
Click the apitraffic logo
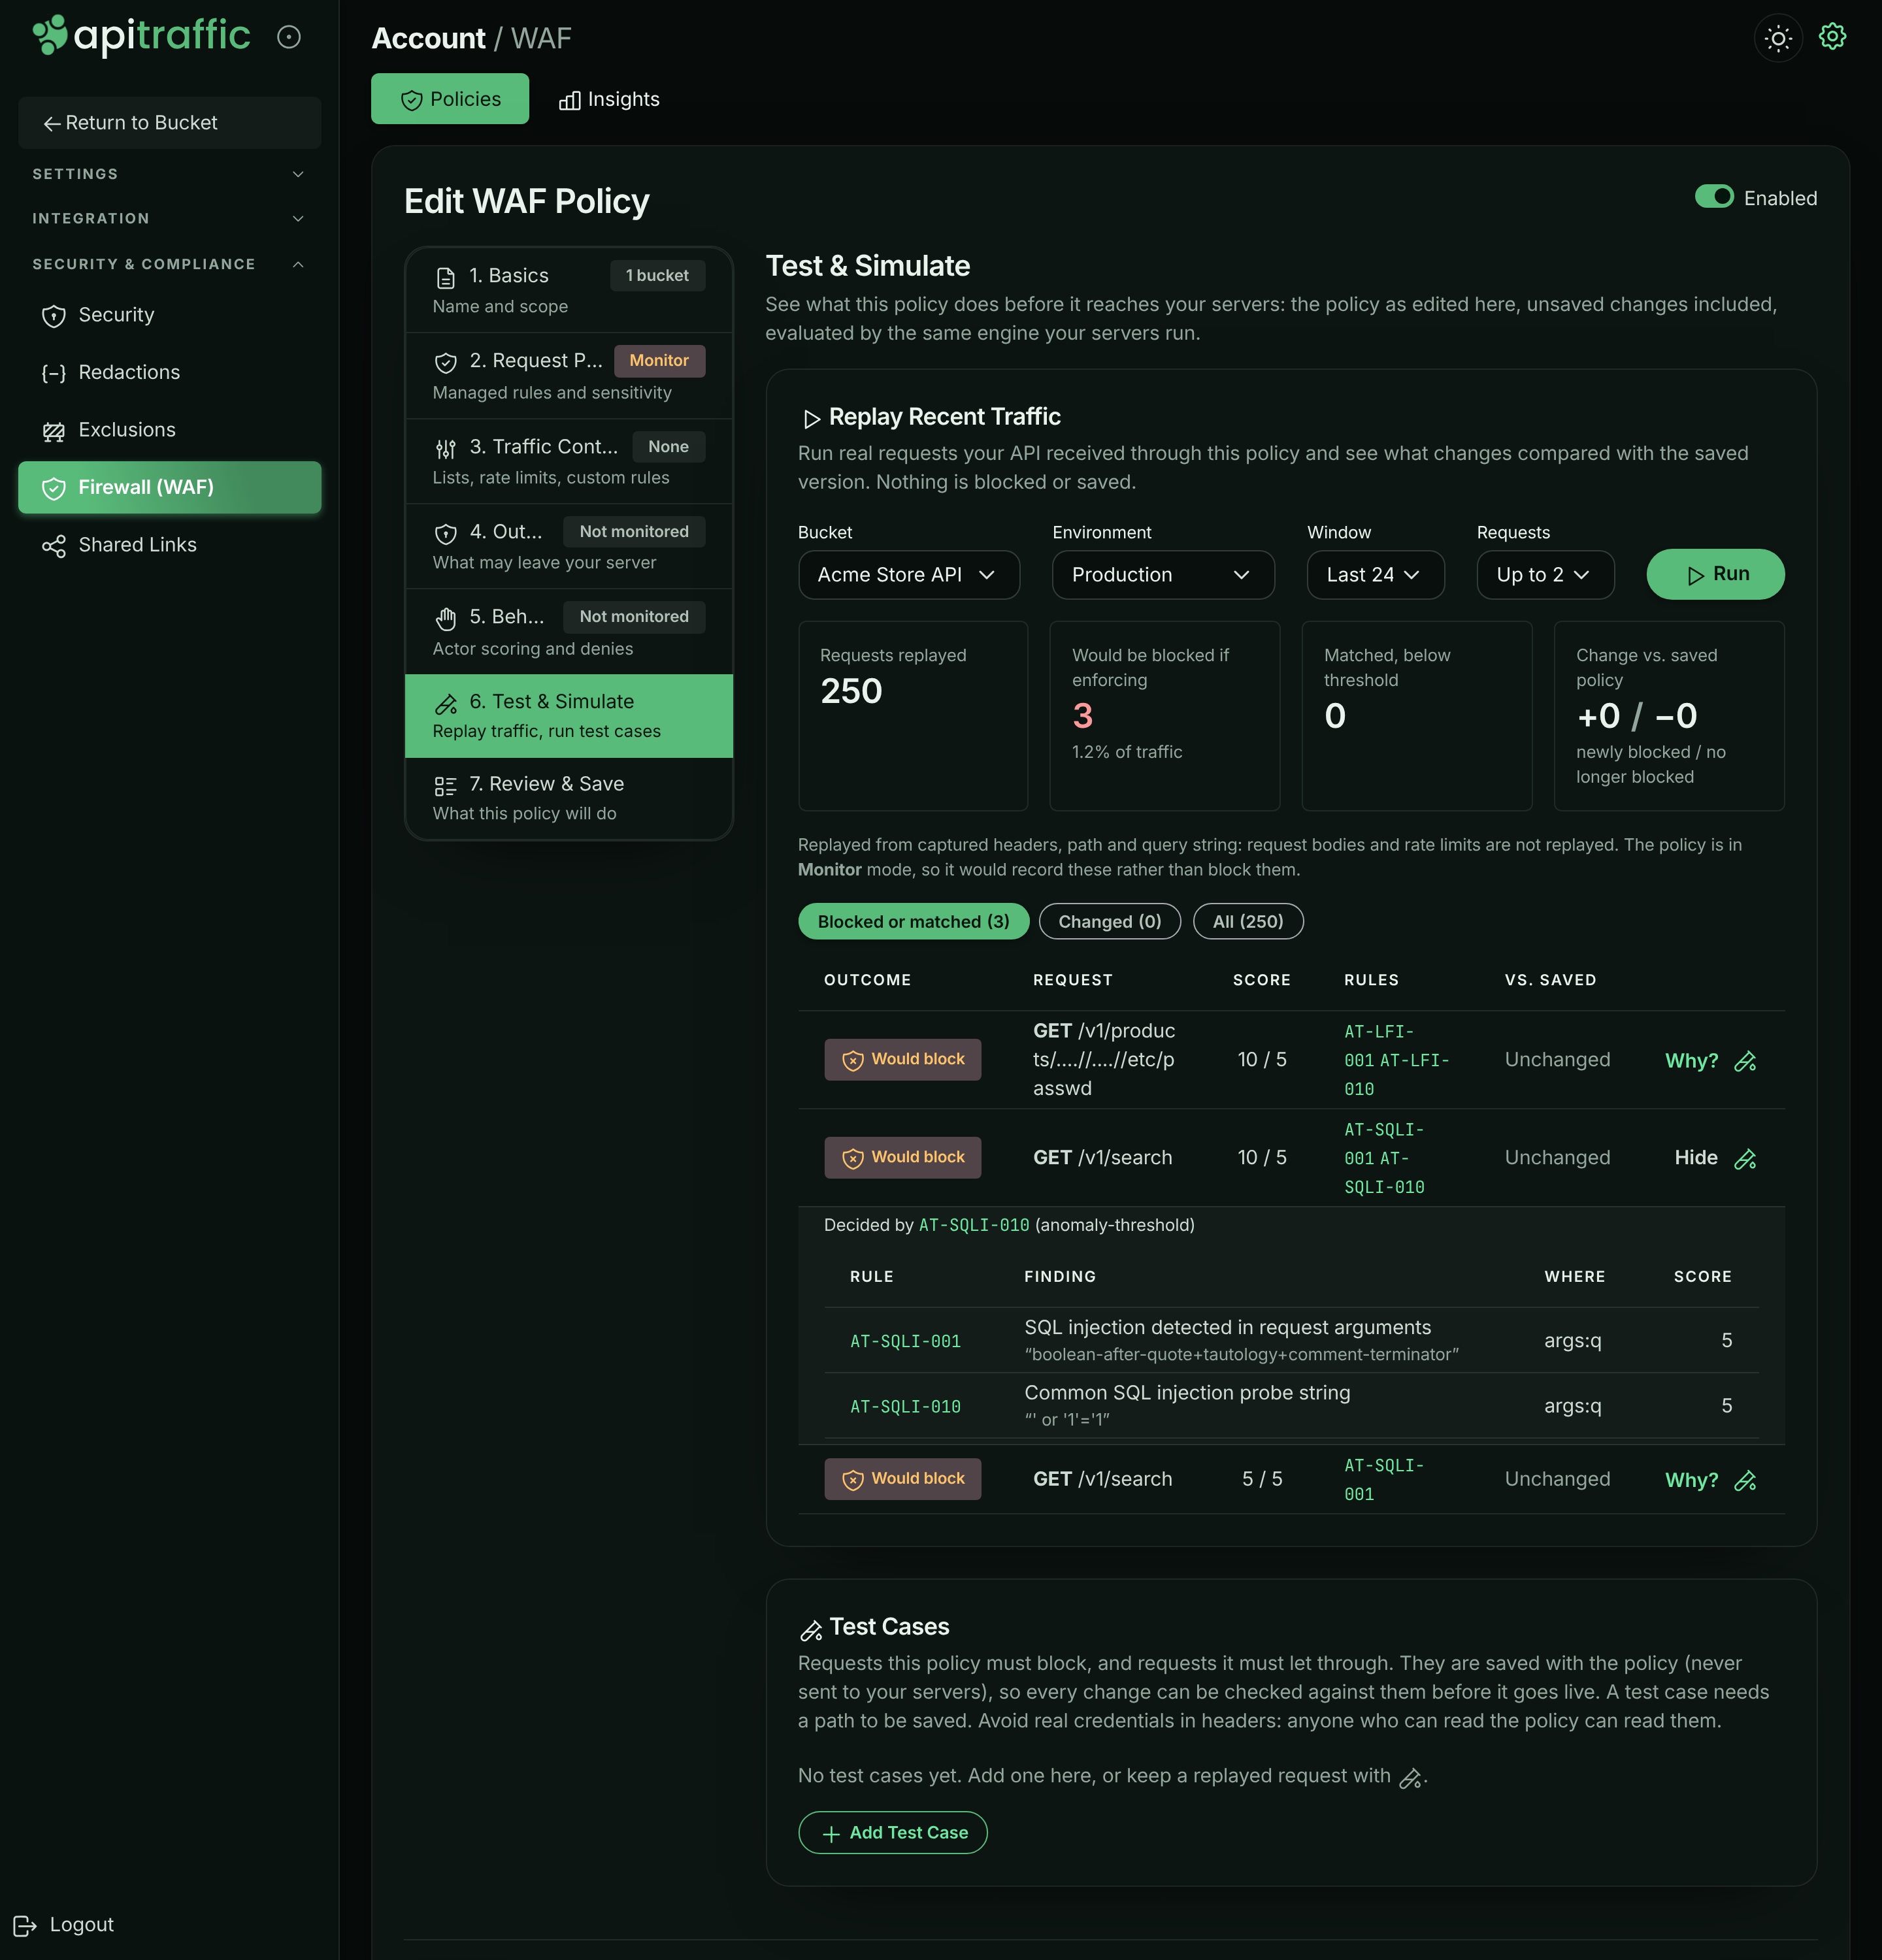[x=141, y=36]
